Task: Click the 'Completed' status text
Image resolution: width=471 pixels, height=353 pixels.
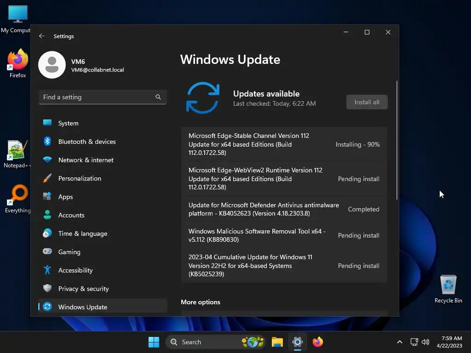Action: [x=363, y=209]
